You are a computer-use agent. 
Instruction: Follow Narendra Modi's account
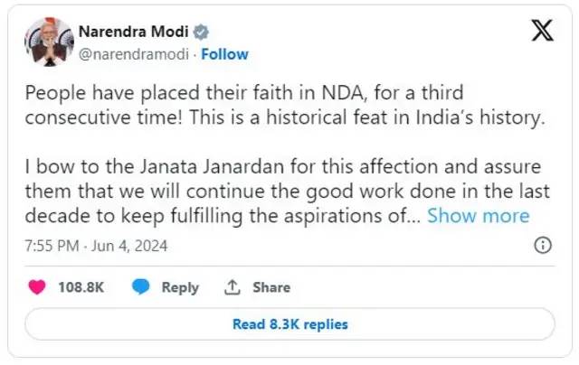click(x=224, y=54)
